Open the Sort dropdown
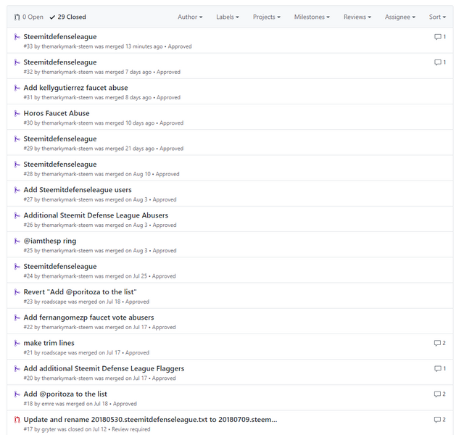The image size is (464, 435). (x=437, y=17)
